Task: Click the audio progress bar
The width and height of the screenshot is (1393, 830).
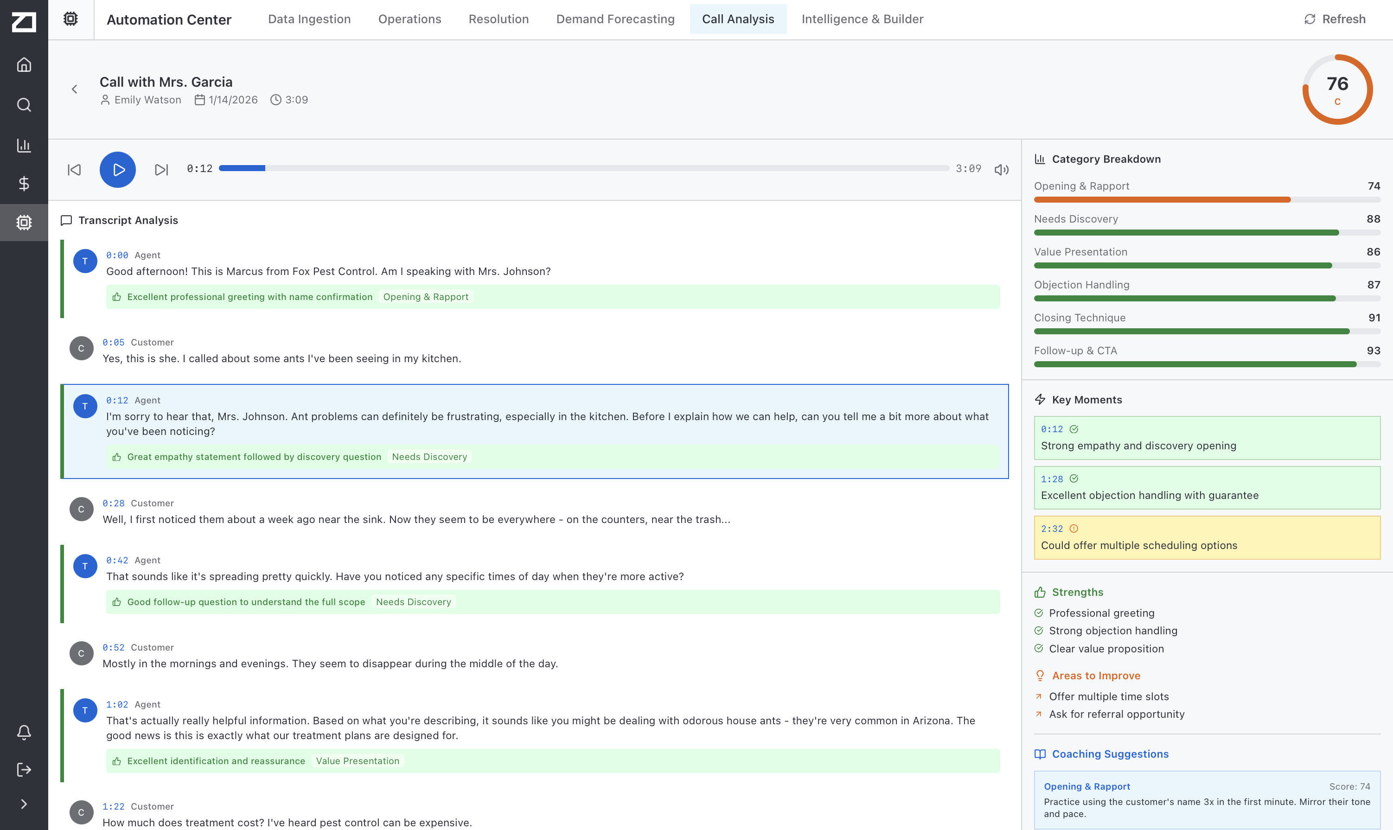Action: (583, 168)
